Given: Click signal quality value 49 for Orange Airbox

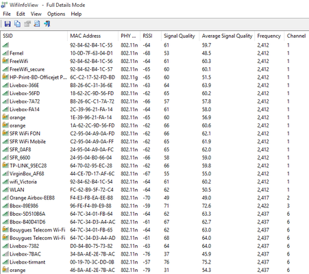Looking at the screenshot, I should tap(166, 198).
